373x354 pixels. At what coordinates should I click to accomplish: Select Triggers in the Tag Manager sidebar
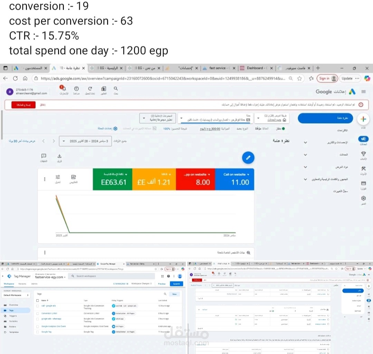tap(13, 316)
